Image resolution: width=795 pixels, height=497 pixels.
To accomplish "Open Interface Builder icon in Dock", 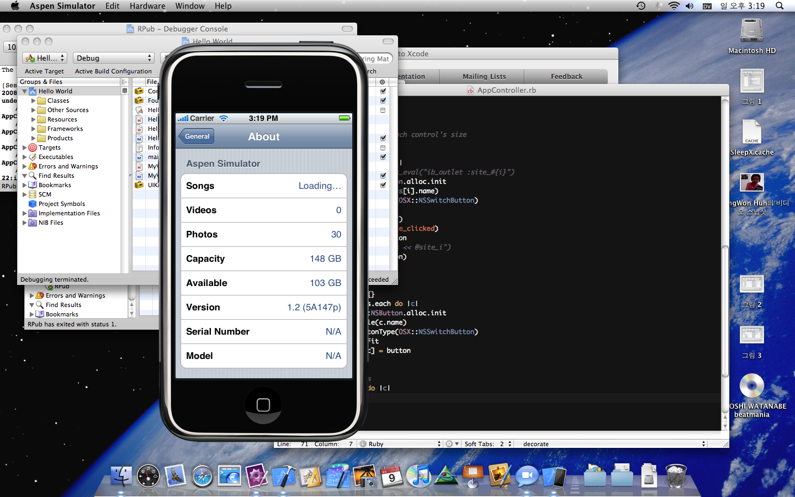I will pos(311,476).
